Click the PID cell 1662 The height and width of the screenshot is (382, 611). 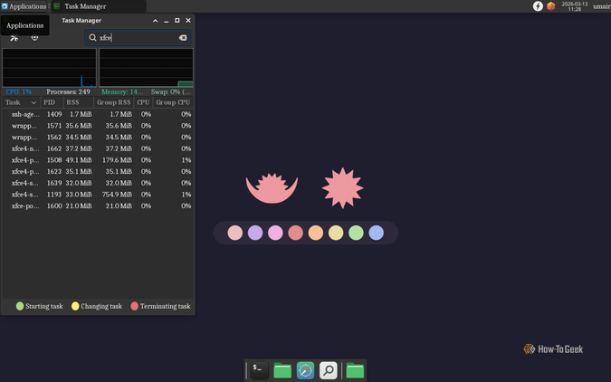[54, 148]
